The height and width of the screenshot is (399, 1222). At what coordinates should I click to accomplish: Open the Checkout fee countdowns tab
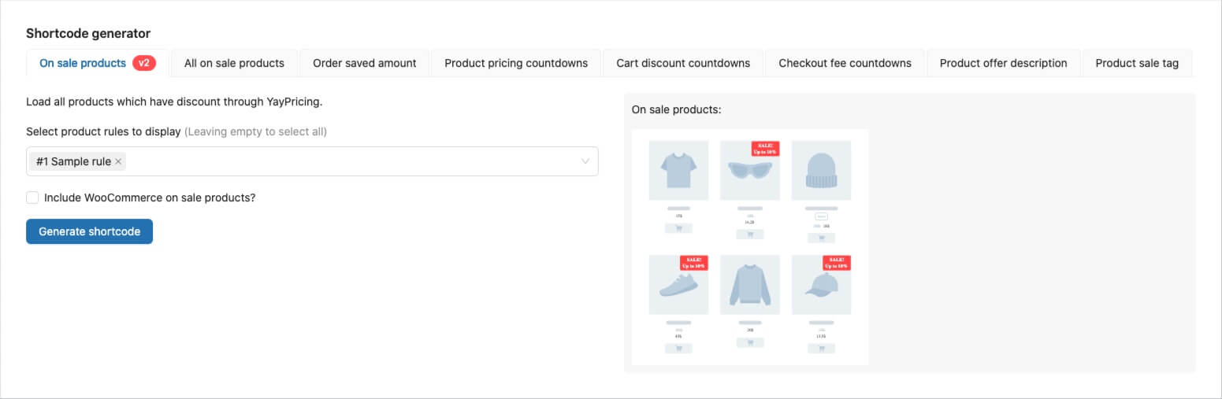click(845, 63)
